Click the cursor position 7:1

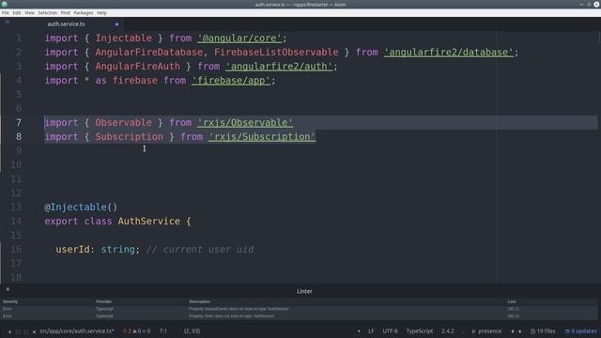[163, 331]
